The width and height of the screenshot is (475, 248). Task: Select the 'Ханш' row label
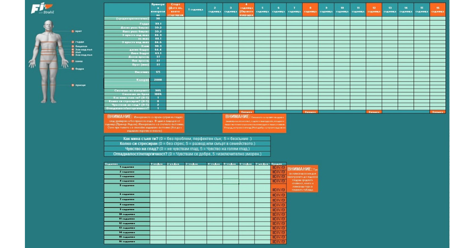[127, 46]
